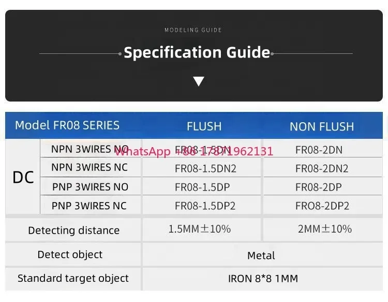Select the FLUSH column header
The width and height of the screenshot is (388, 302).
[204, 126]
